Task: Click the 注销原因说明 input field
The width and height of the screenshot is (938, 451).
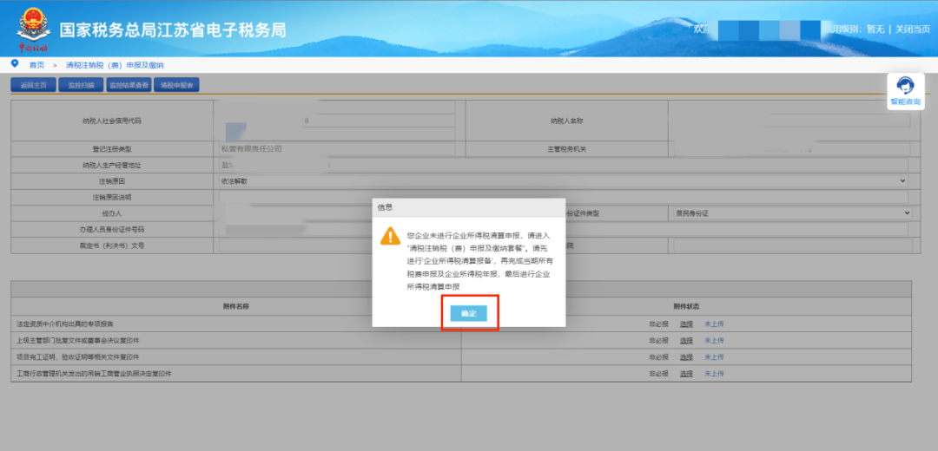Action: tap(564, 197)
